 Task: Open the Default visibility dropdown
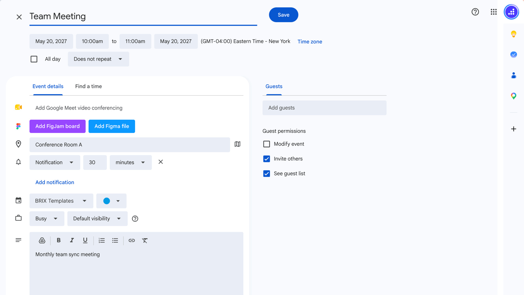[97, 219]
